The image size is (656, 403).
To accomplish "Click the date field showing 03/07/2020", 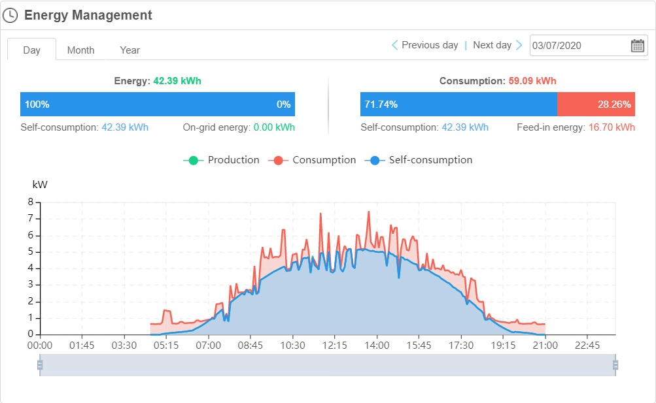I will [x=579, y=46].
